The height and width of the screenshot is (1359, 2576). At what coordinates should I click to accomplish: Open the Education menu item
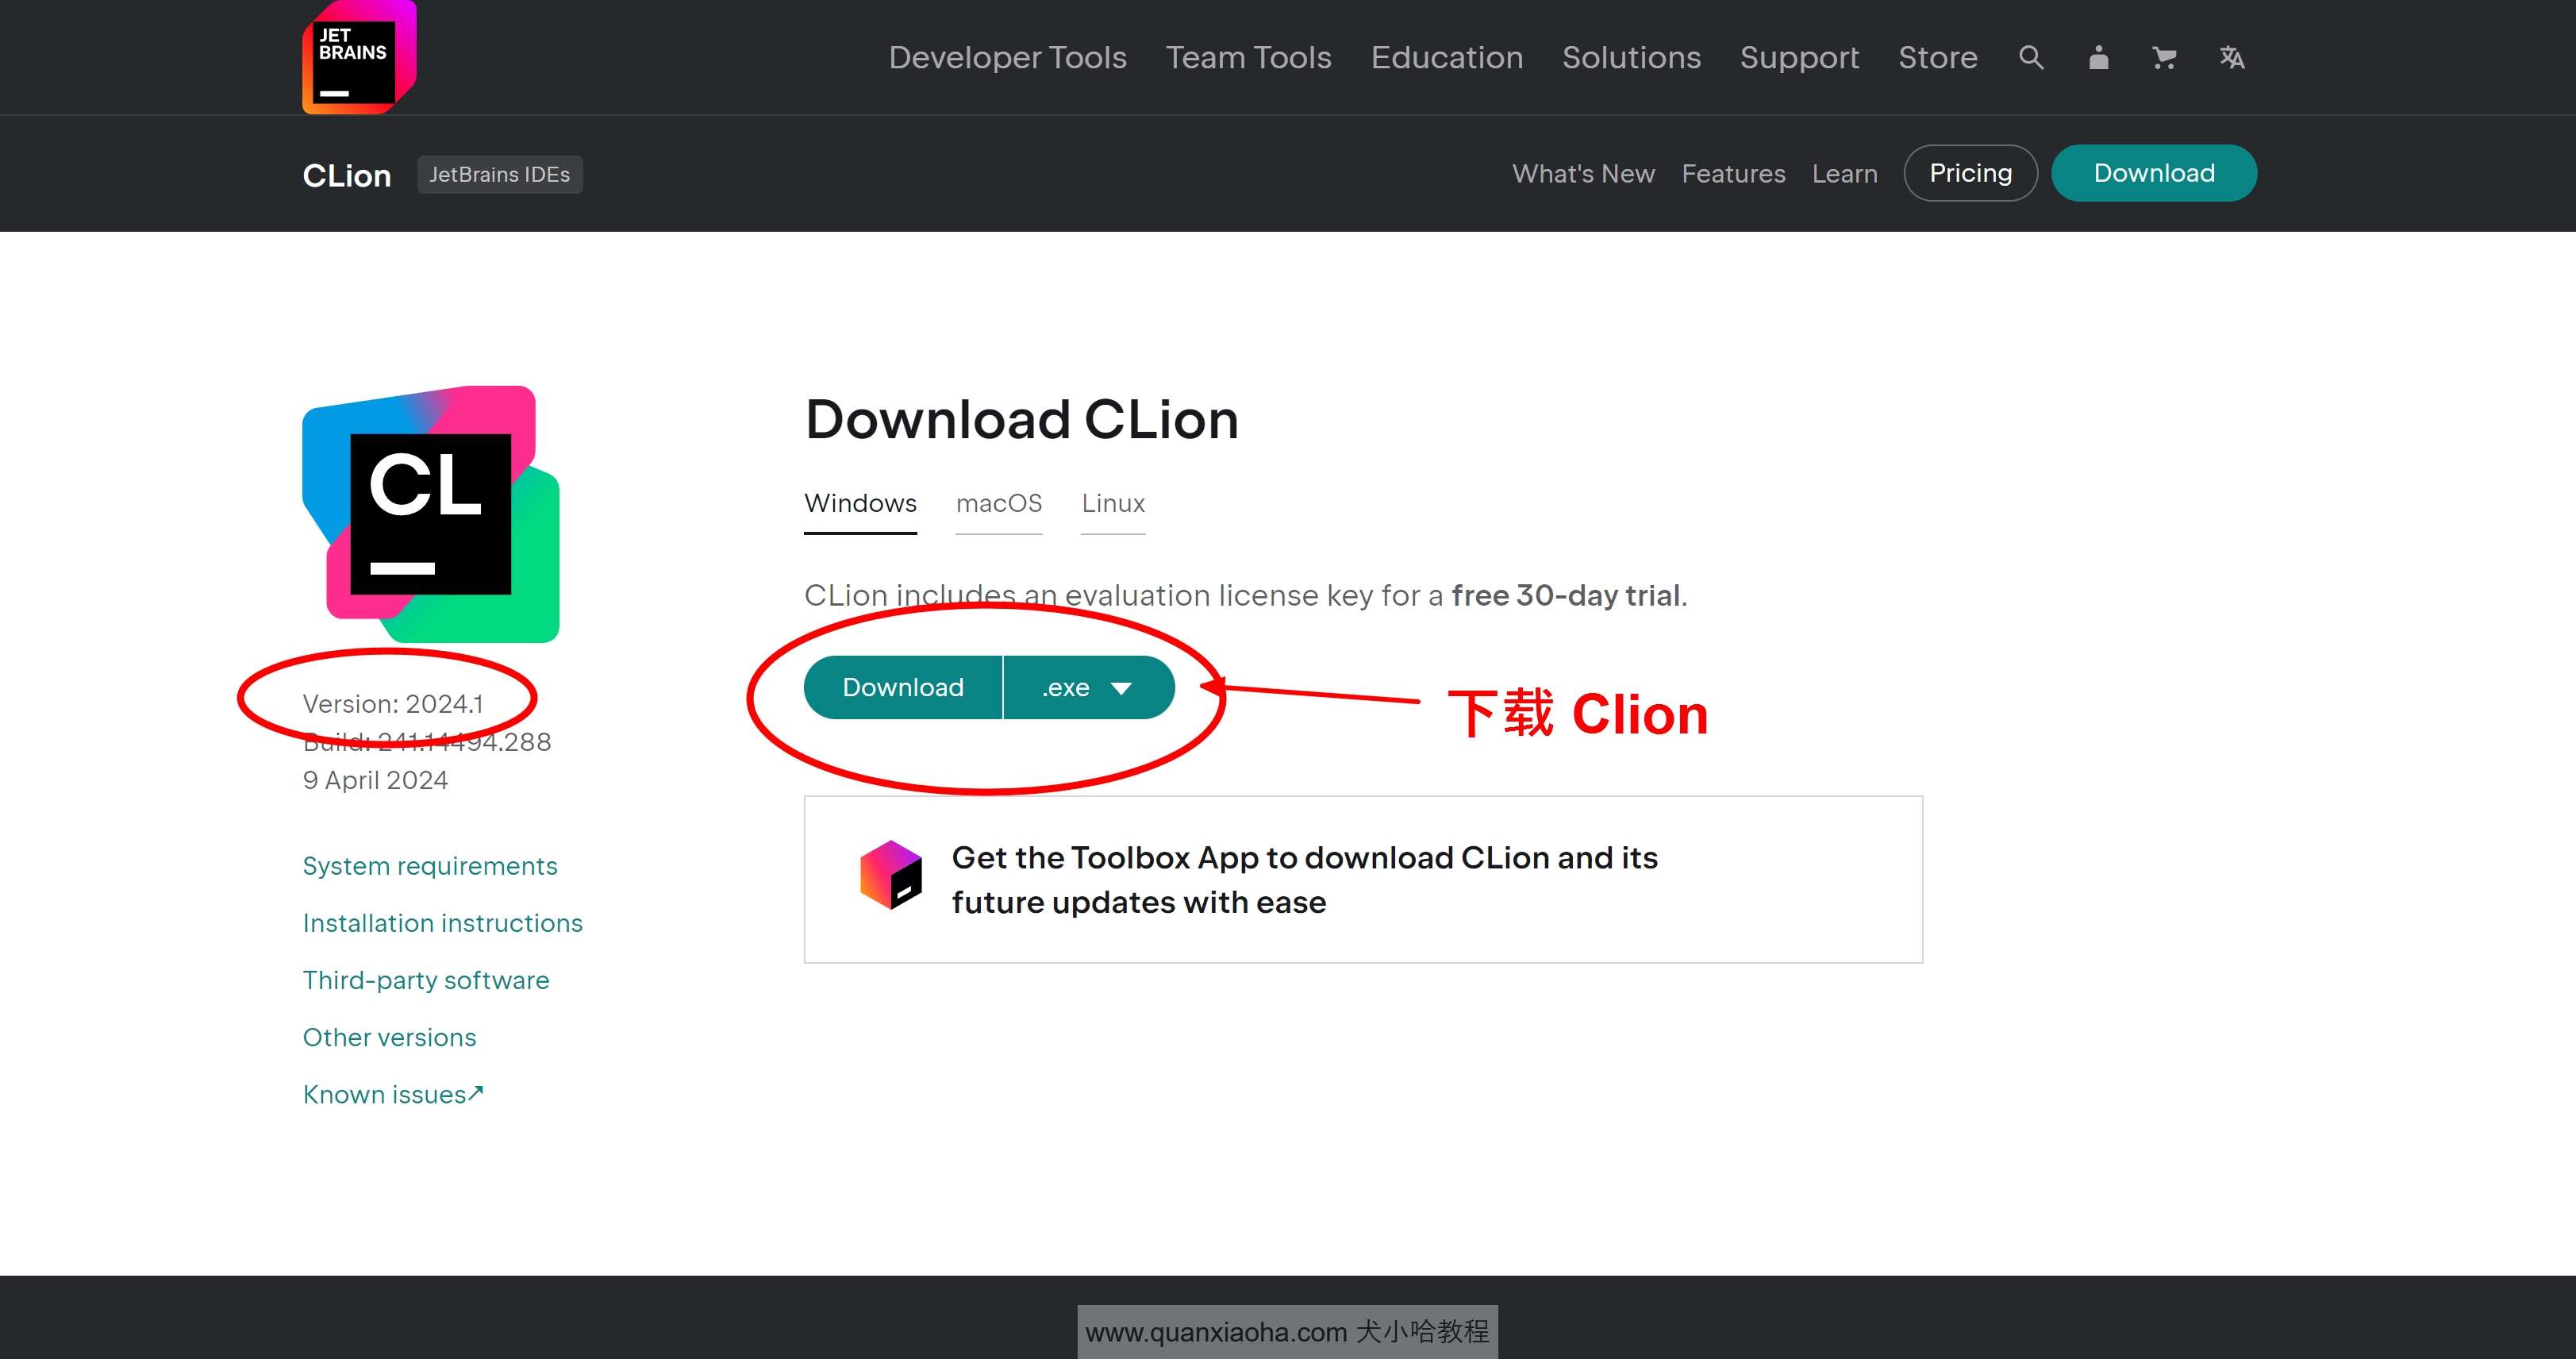pos(1447,56)
